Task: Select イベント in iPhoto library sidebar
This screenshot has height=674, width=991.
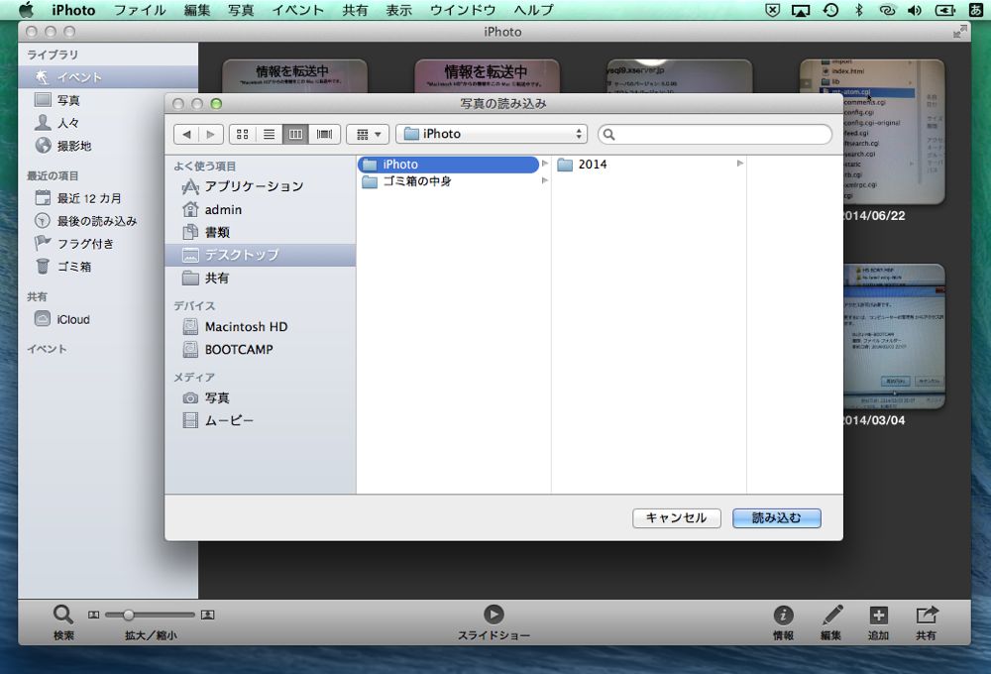Action: pyautogui.click(x=107, y=77)
